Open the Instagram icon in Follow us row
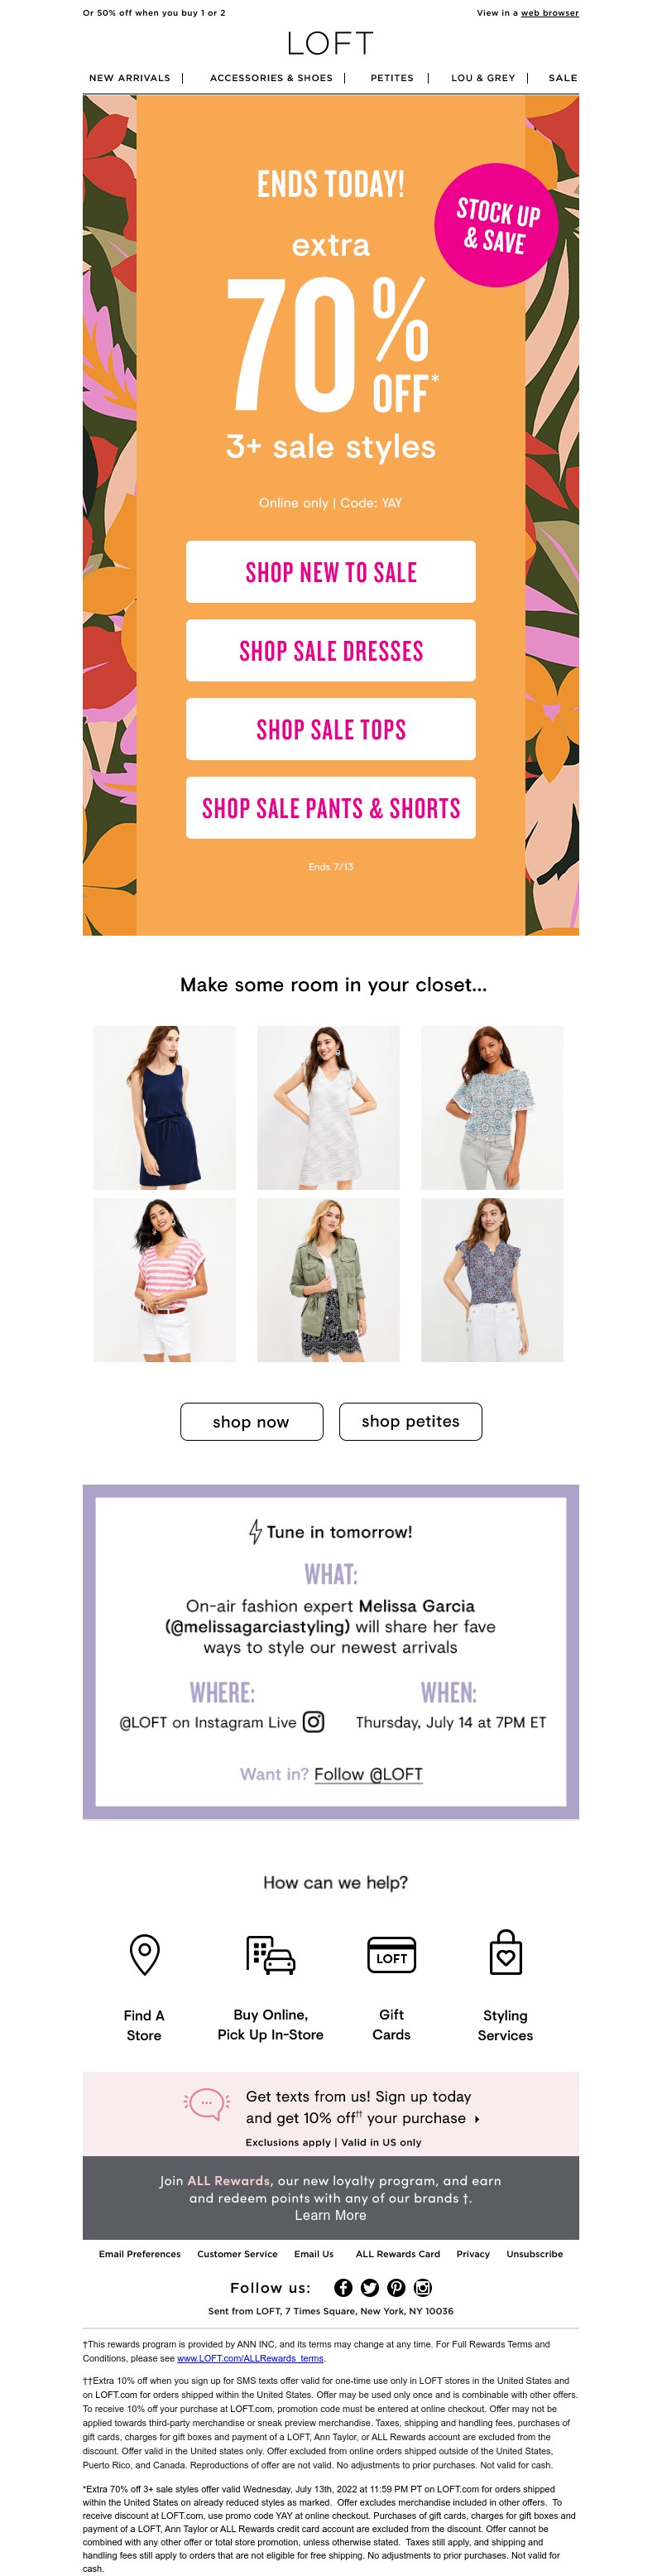Screen dimensions: 662x2576 [423, 2288]
